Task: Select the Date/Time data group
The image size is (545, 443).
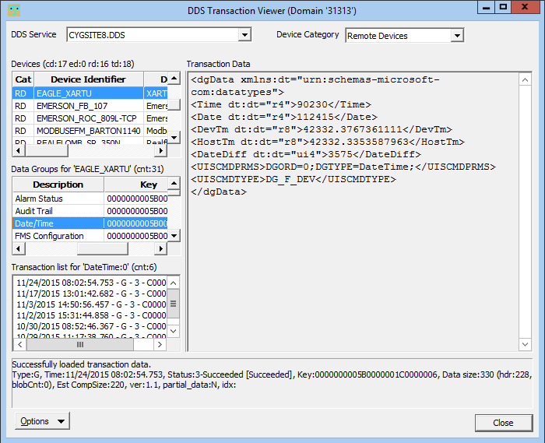Action: coord(90,223)
